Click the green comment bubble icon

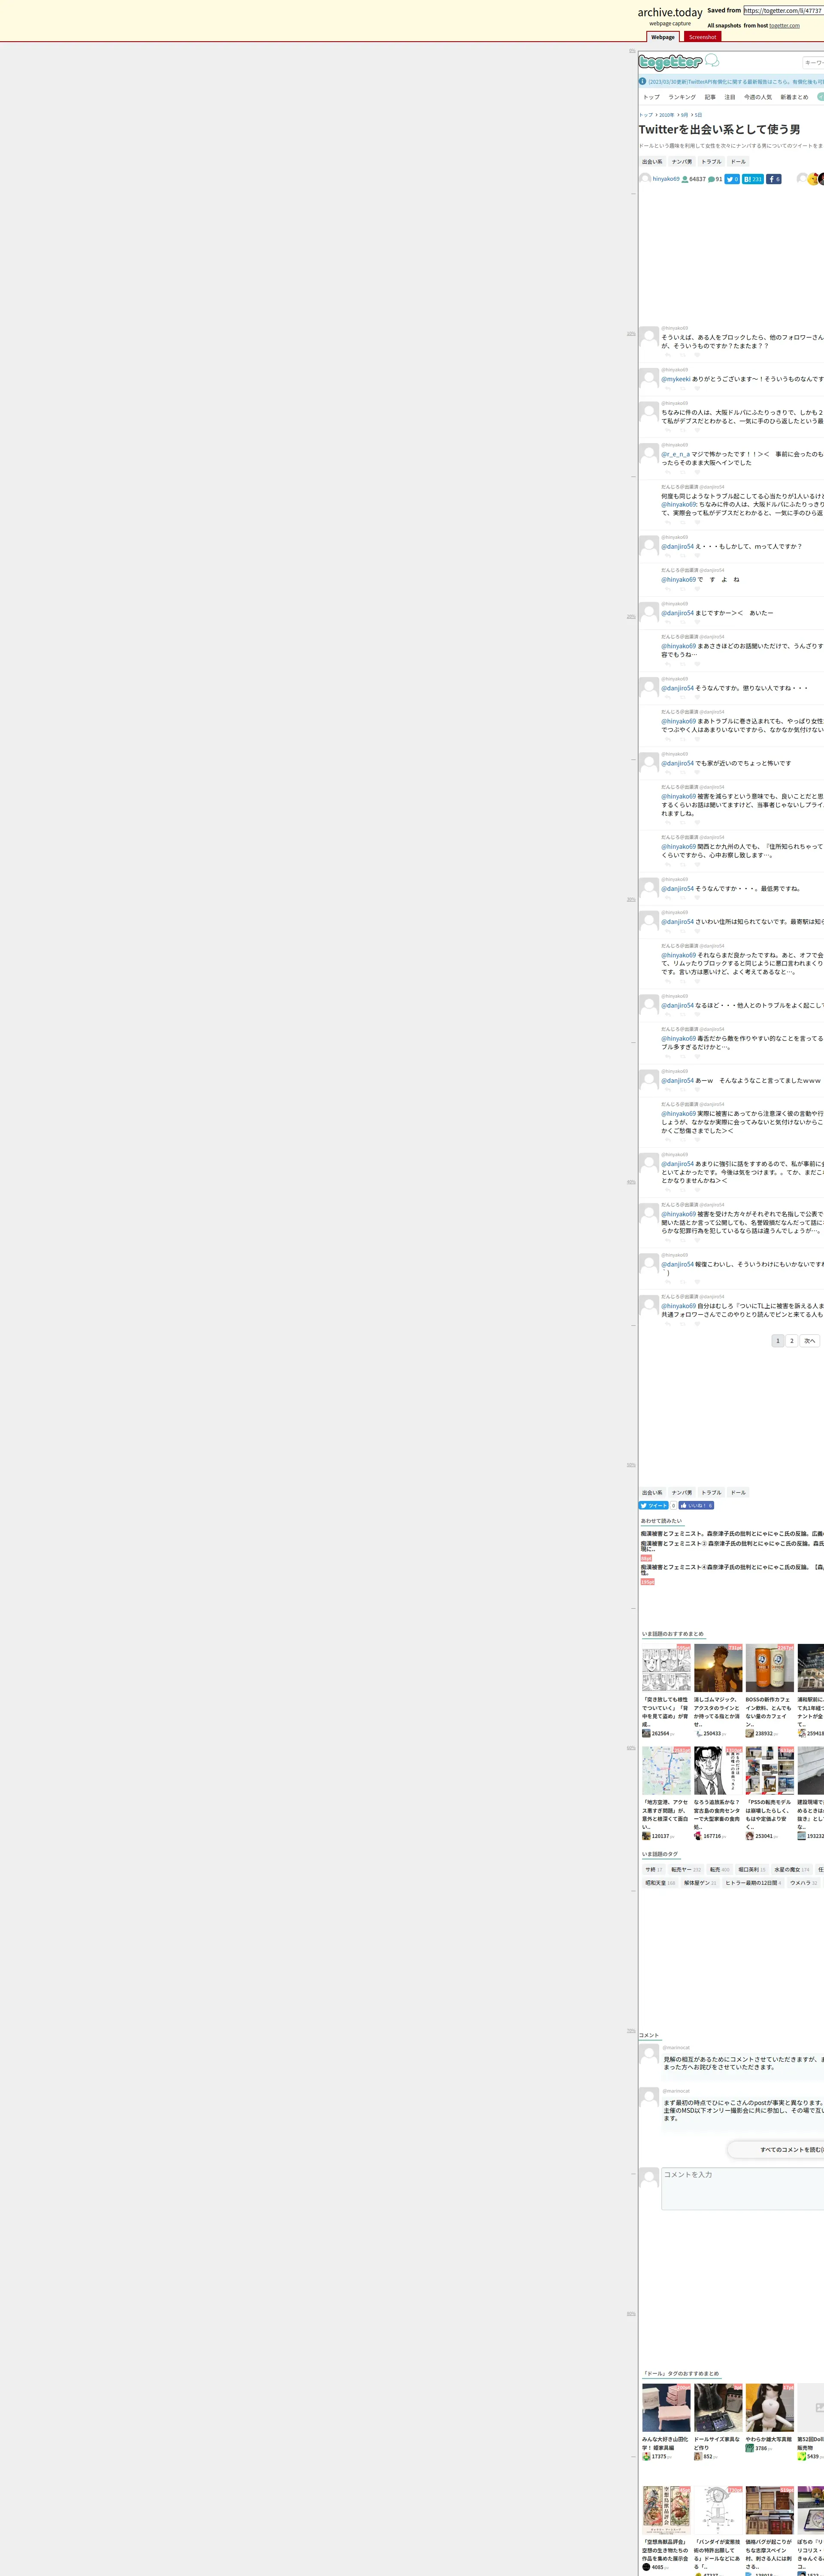(x=711, y=179)
